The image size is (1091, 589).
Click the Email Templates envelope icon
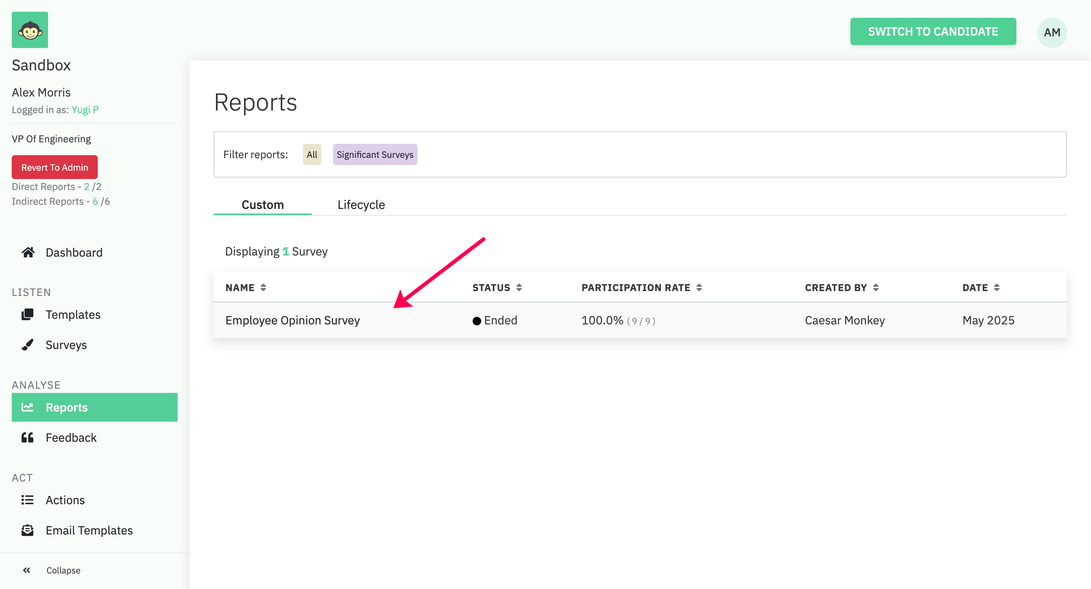[28, 530]
